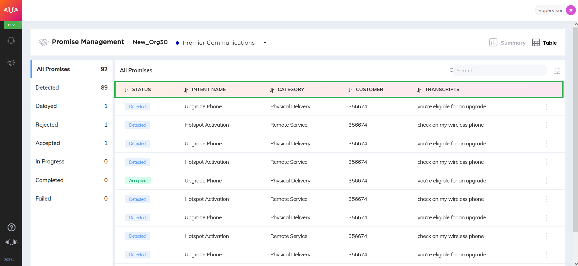
Task: Open the help question mark icon
Action: click(x=11, y=227)
